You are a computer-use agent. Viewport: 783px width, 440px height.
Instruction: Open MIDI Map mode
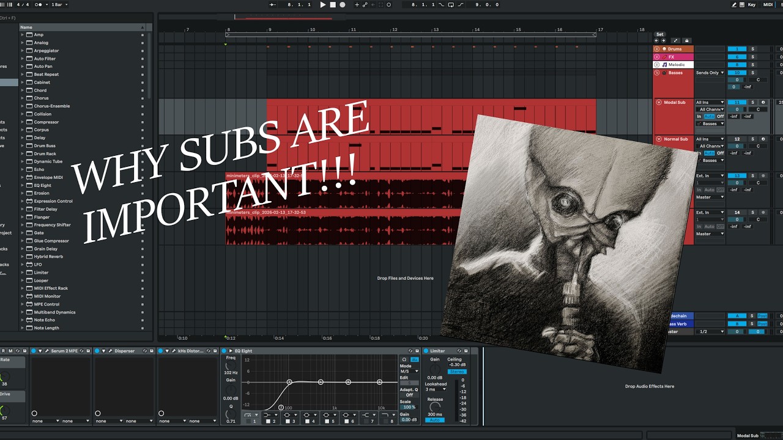coord(768,5)
